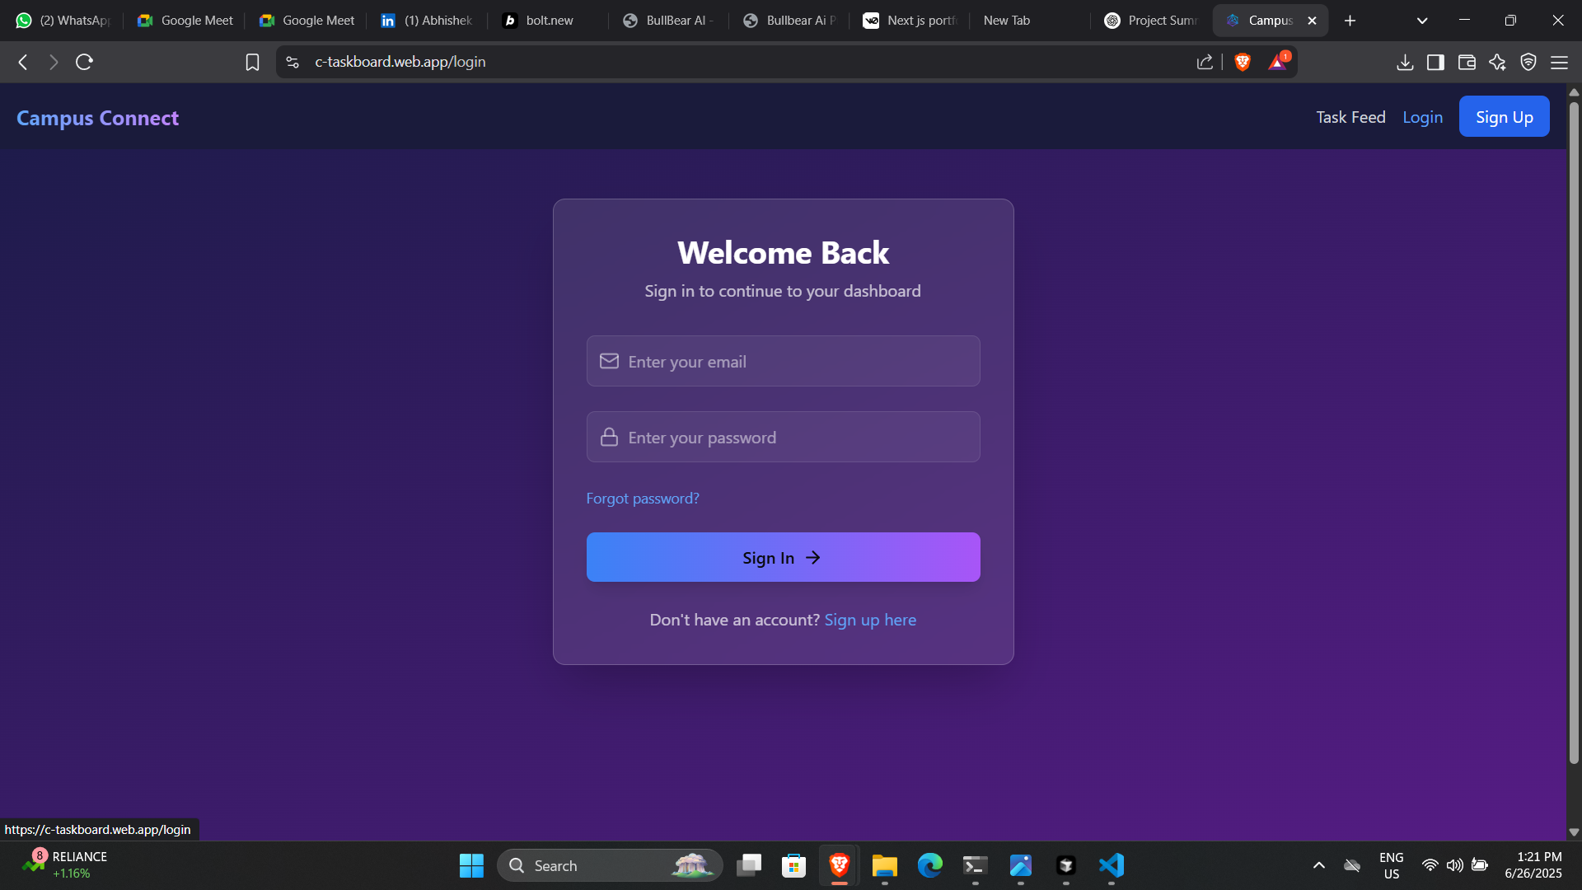Click the Brave browser taskbar icon
Screen dimensions: 1582x890
[839, 865]
